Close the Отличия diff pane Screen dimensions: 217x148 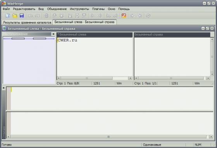3,88
